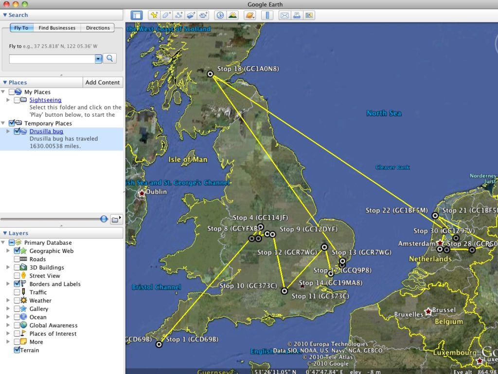The image size is (498, 374).
Task: Uncheck the Drusilla bug checkbox
Action: click(x=18, y=131)
